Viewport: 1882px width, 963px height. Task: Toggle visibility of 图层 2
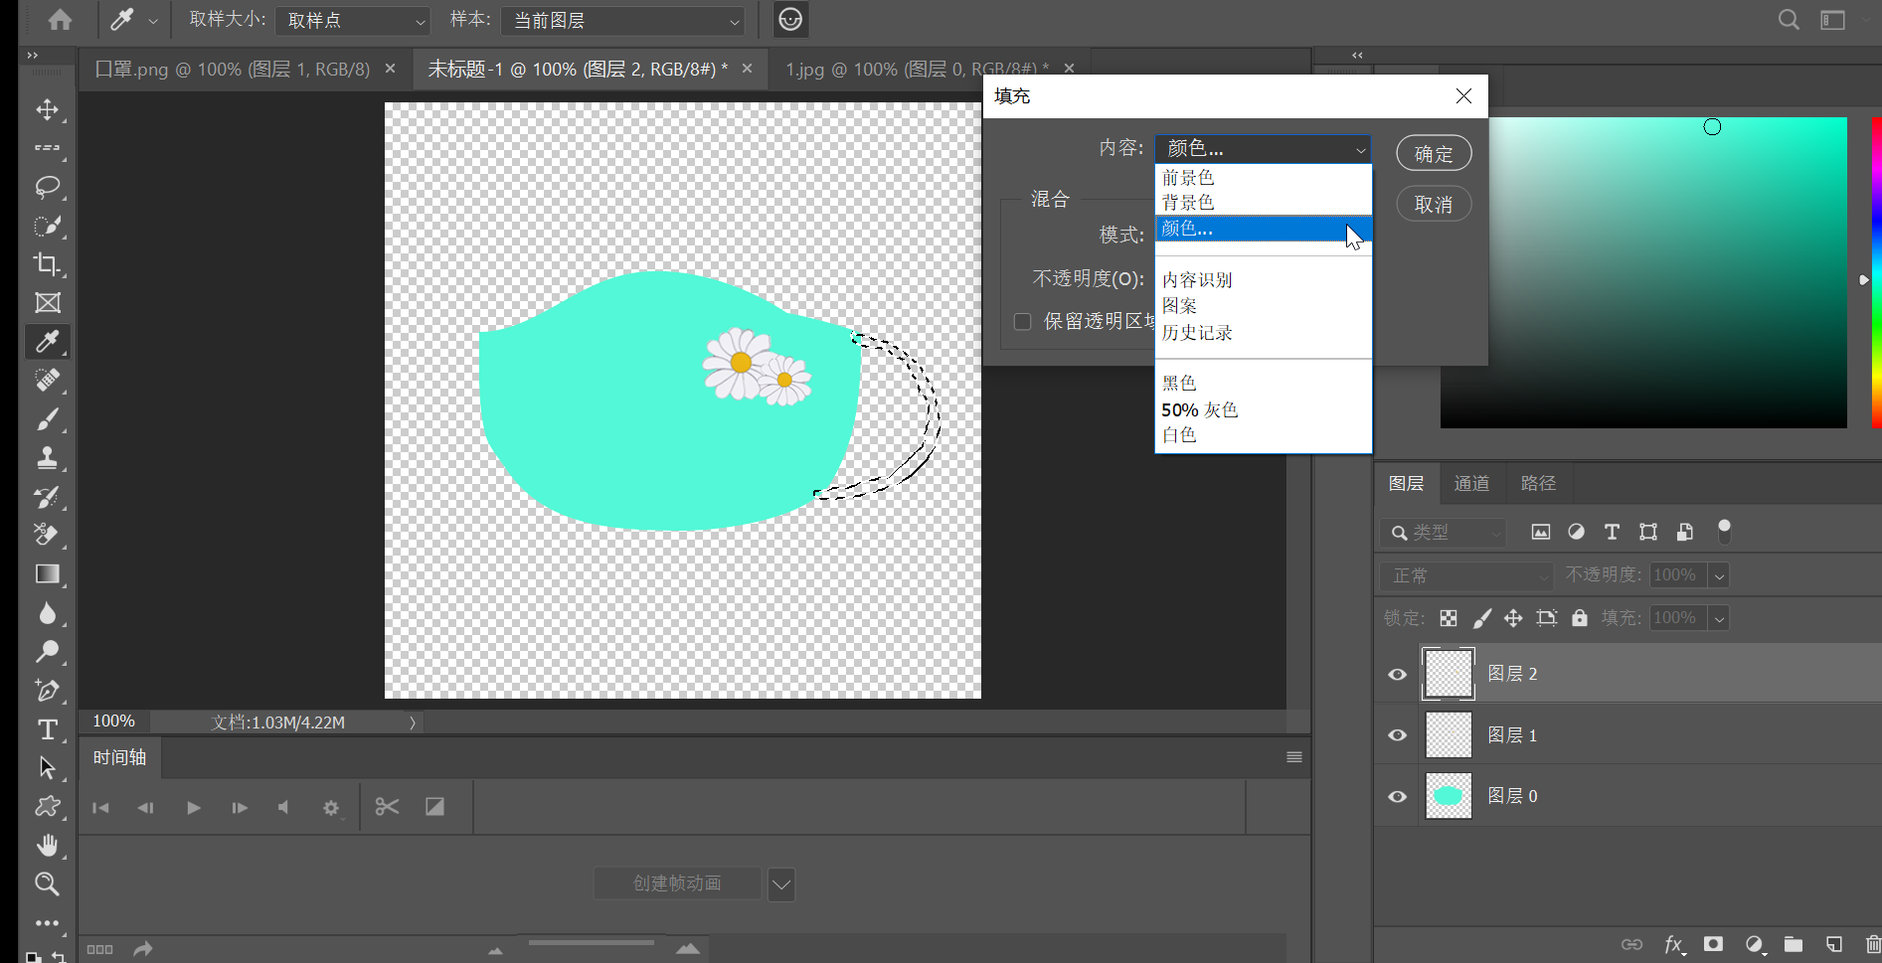point(1396,673)
